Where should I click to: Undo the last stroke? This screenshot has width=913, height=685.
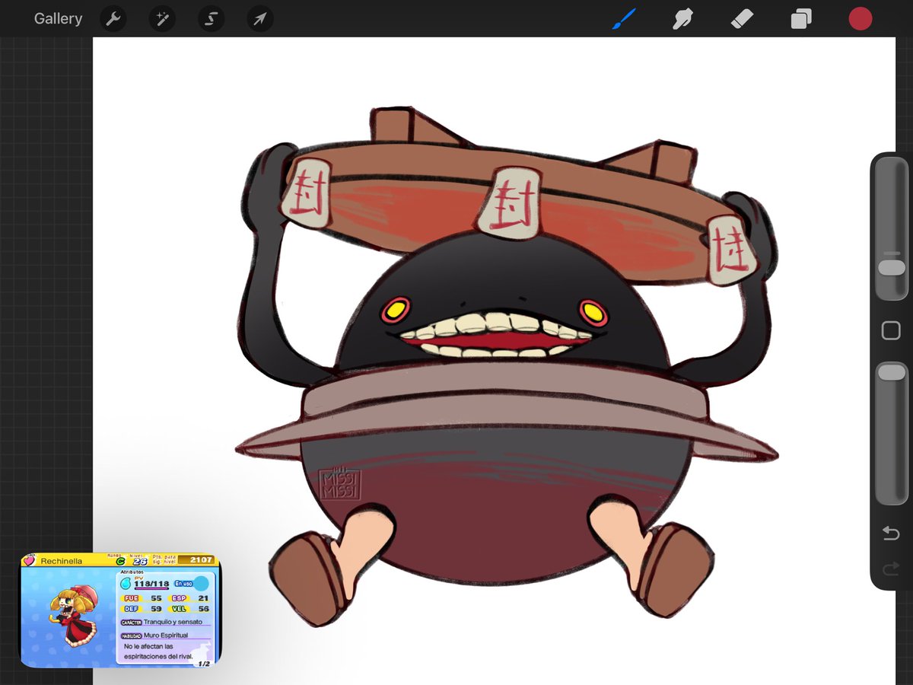891,534
